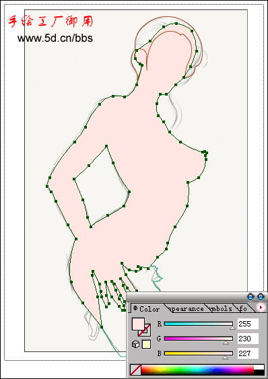Cycle panel view via arrows beside Color tab

click(135, 308)
